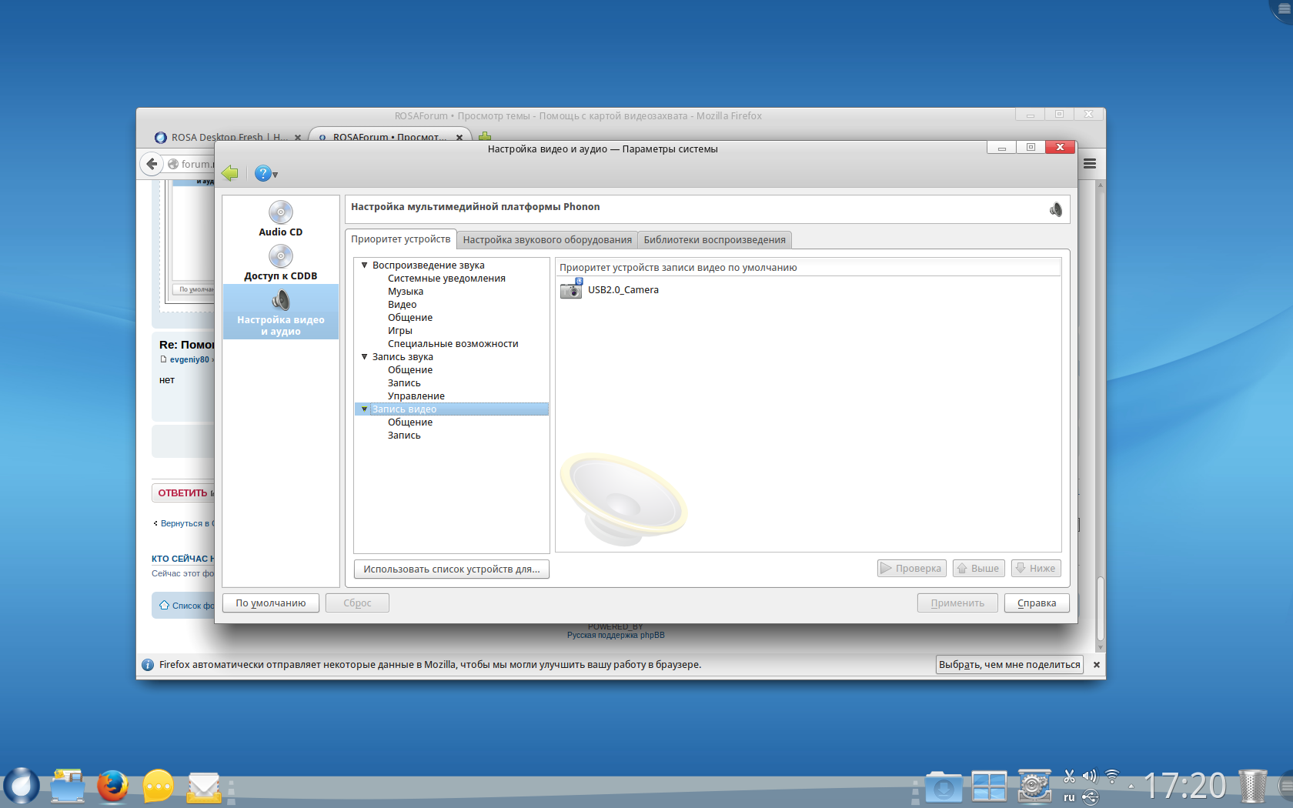Click the По умолчанию defaults button
This screenshot has width=1293, height=808.
tap(271, 603)
